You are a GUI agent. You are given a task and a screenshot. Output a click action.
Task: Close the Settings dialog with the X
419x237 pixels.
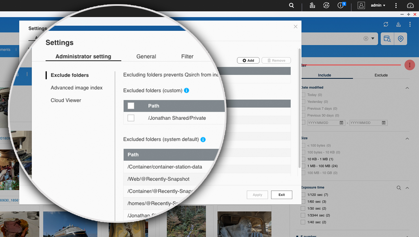pos(296,26)
